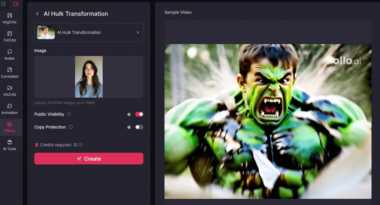Open AI Tools in the sidebar
This screenshot has height=205, width=380.
tap(10, 145)
